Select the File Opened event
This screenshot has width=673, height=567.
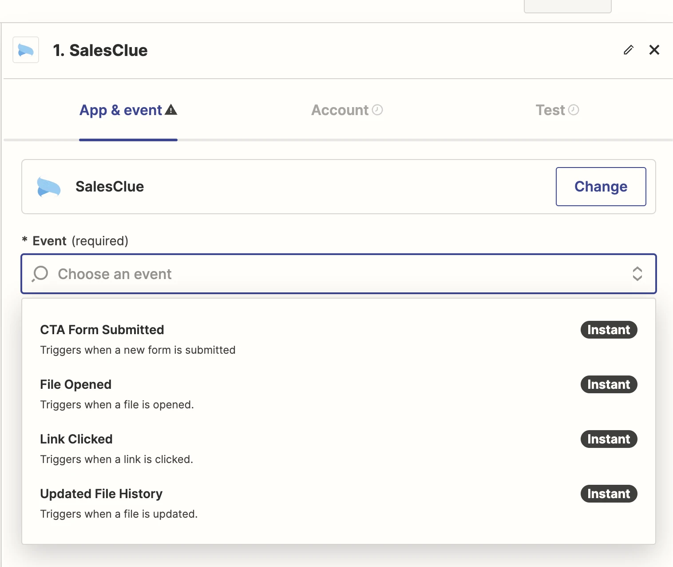tap(339, 394)
